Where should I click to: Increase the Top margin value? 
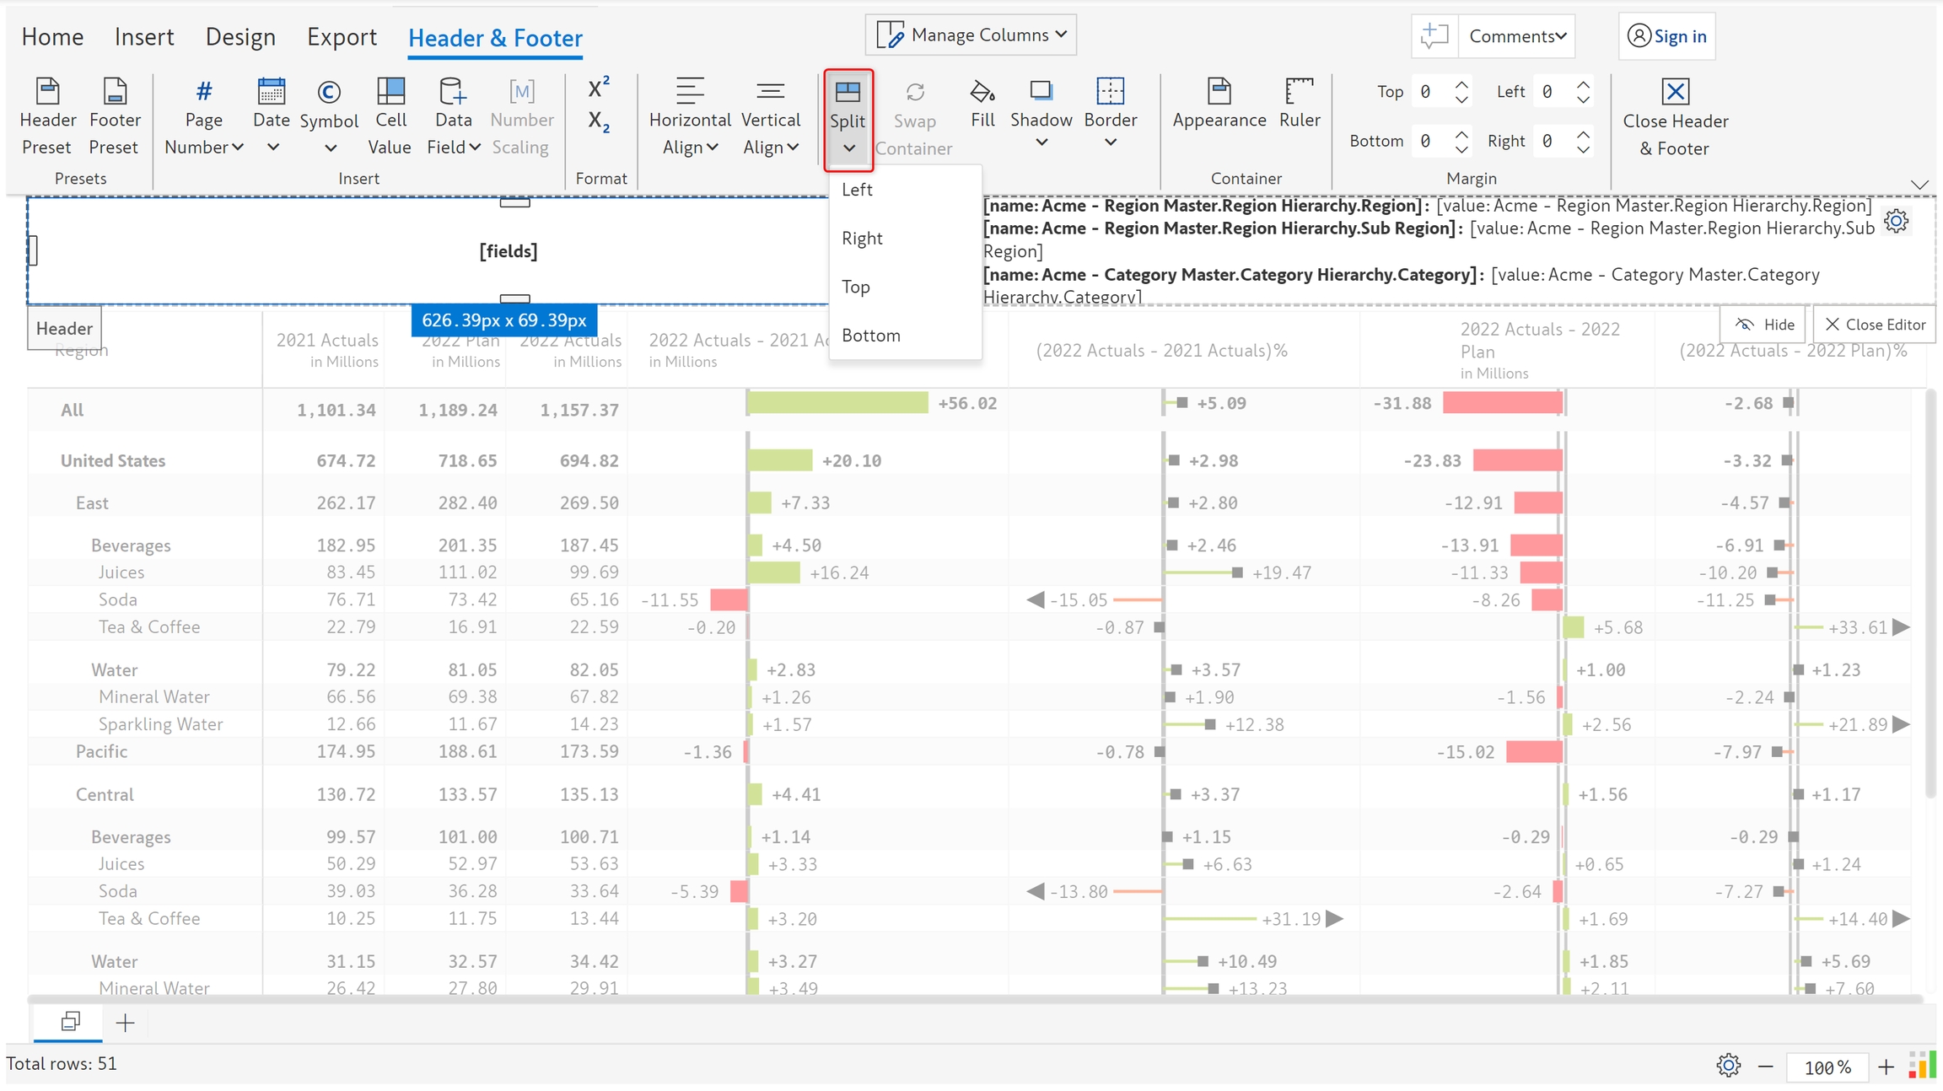[1461, 84]
